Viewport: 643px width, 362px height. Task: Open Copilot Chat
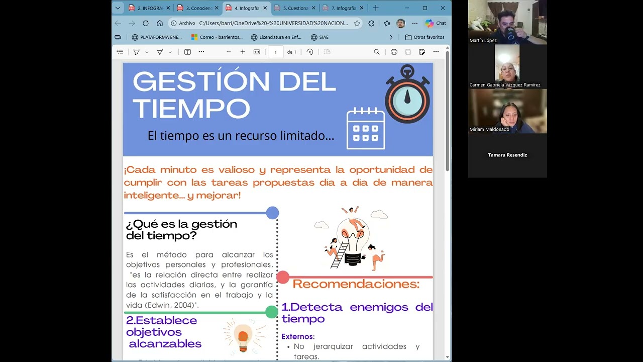pos(436,23)
